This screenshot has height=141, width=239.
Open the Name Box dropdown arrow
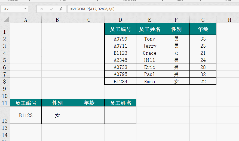[26, 9]
